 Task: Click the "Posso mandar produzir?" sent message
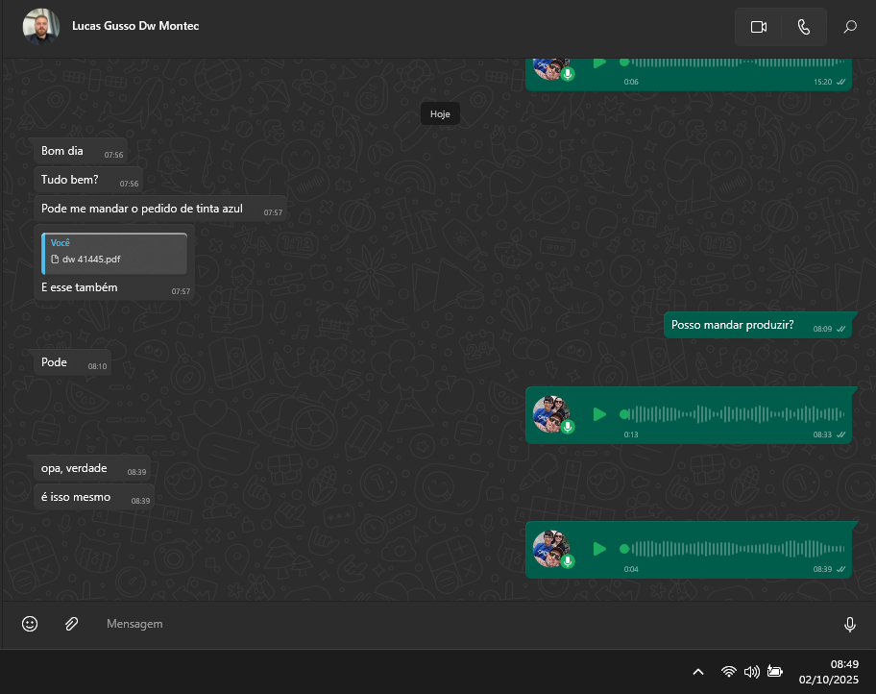pos(732,325)
